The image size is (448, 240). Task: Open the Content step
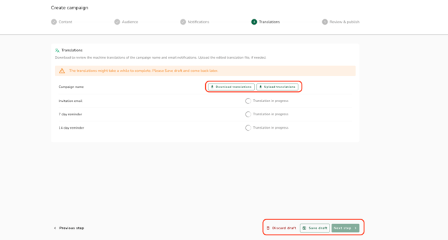click(x=62, y=22)
